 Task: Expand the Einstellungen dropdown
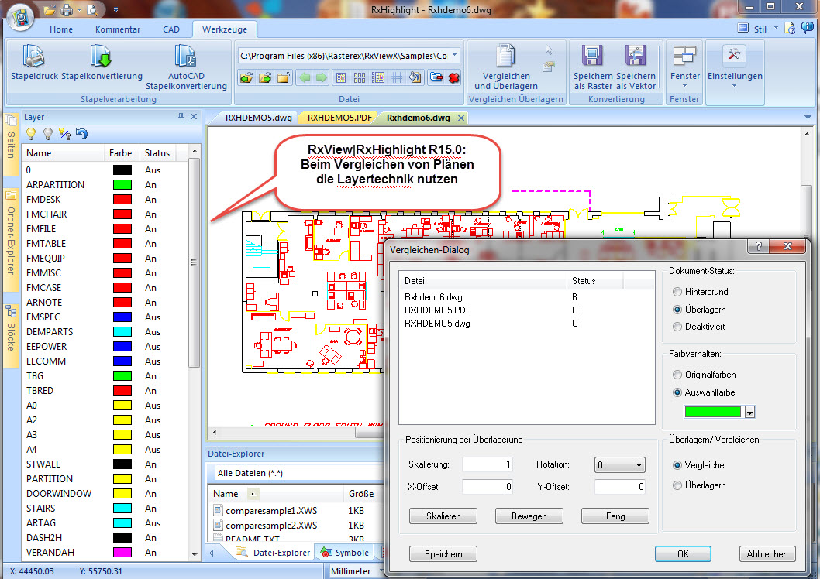pos(734,85)
